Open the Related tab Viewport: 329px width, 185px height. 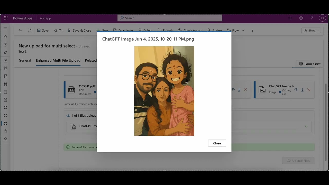click(x=91, y=60)
